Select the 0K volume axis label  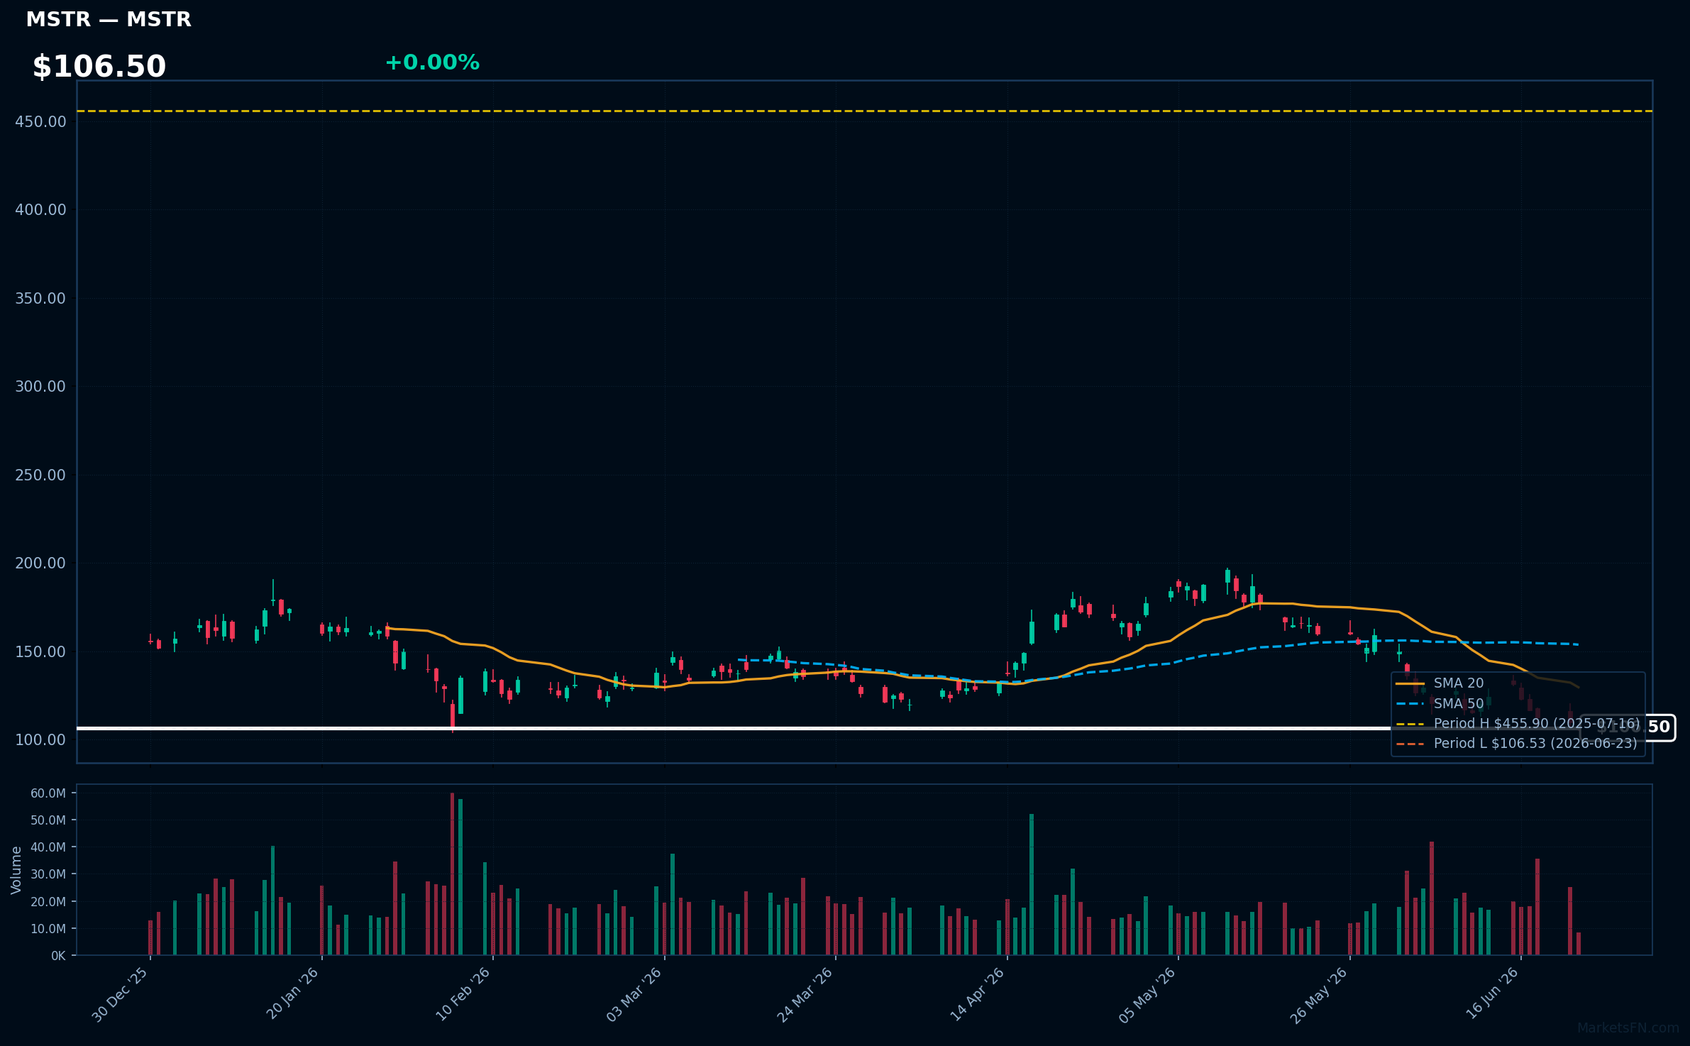58,956
